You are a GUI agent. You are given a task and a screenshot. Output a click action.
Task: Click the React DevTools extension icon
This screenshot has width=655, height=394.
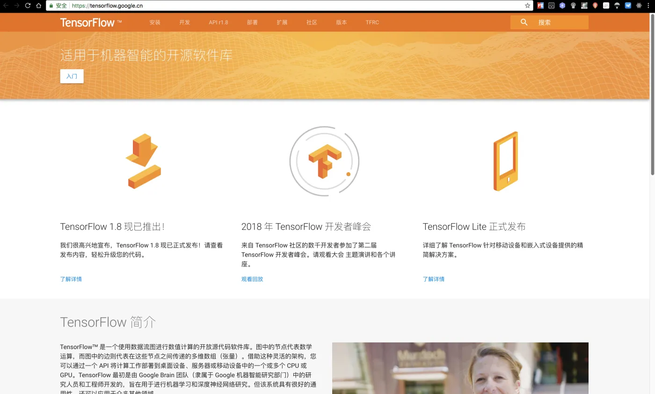(x=639, y=6)
